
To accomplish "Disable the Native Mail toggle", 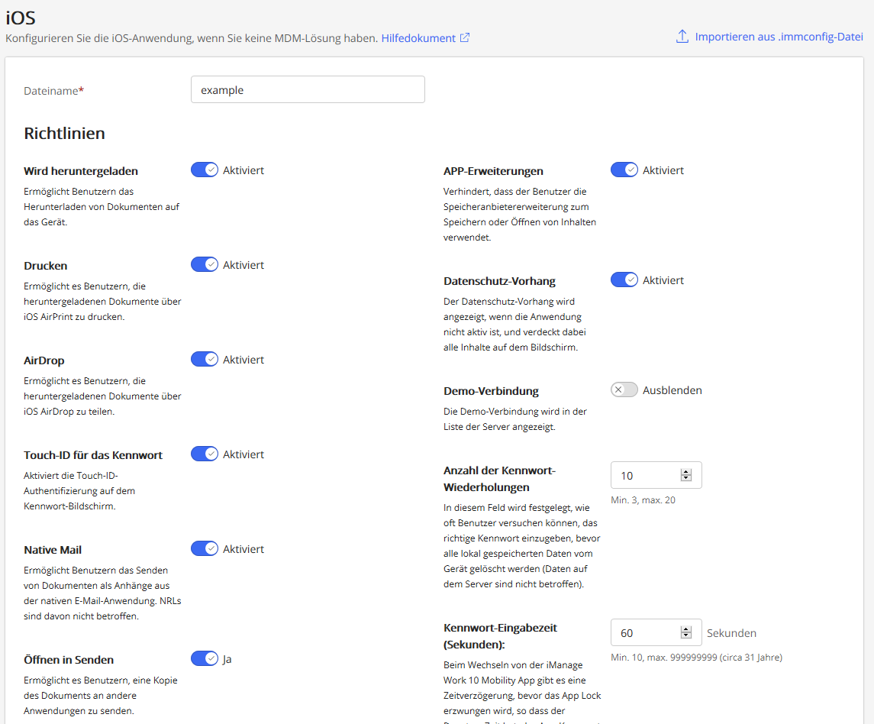I will pos(205,549).
